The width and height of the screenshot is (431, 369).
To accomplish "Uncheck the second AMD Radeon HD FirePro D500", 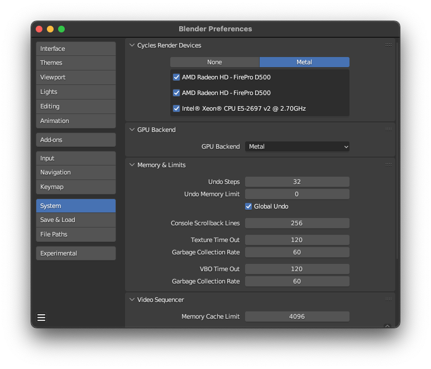I will coord(176,93).
